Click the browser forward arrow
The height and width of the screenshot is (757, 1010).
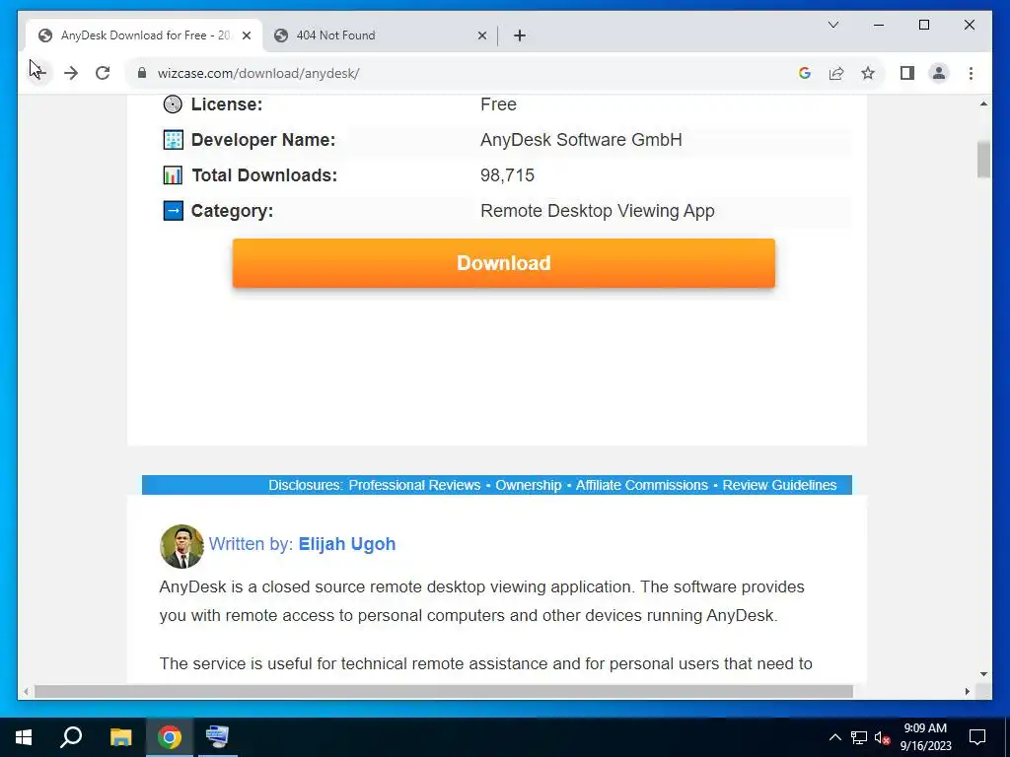pos(71,73)
